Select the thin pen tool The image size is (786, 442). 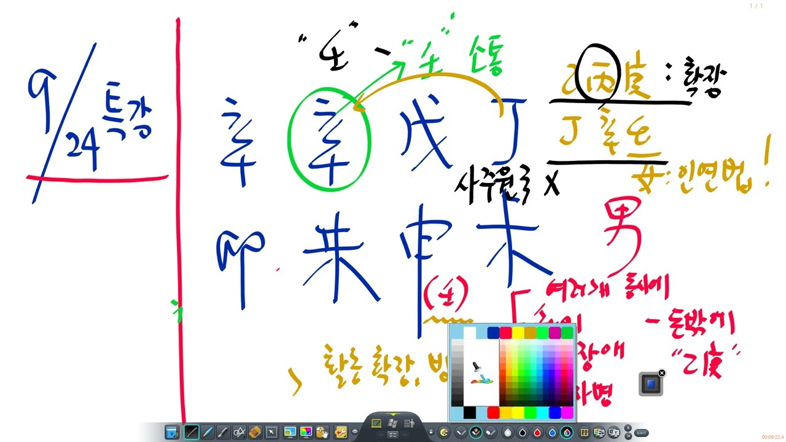click(x=192, y=432)
